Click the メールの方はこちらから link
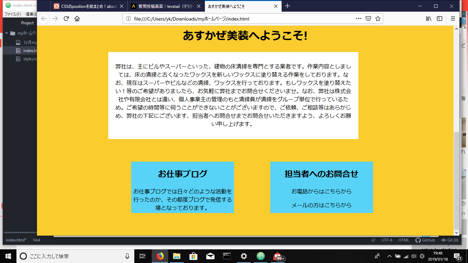The width and height of the screenshot is (468, 263). [x=322, y=205]
